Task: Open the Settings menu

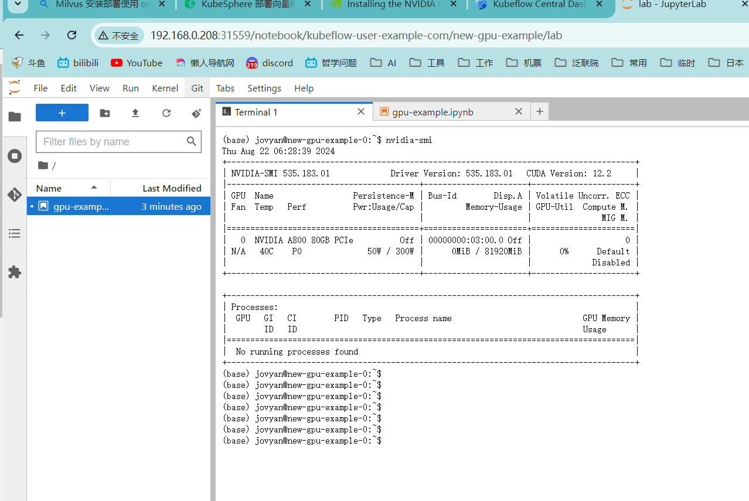Action: [264, 88]
